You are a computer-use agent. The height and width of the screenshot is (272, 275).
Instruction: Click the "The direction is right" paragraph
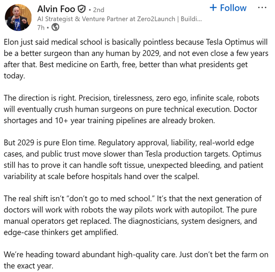tap(131, 109)
